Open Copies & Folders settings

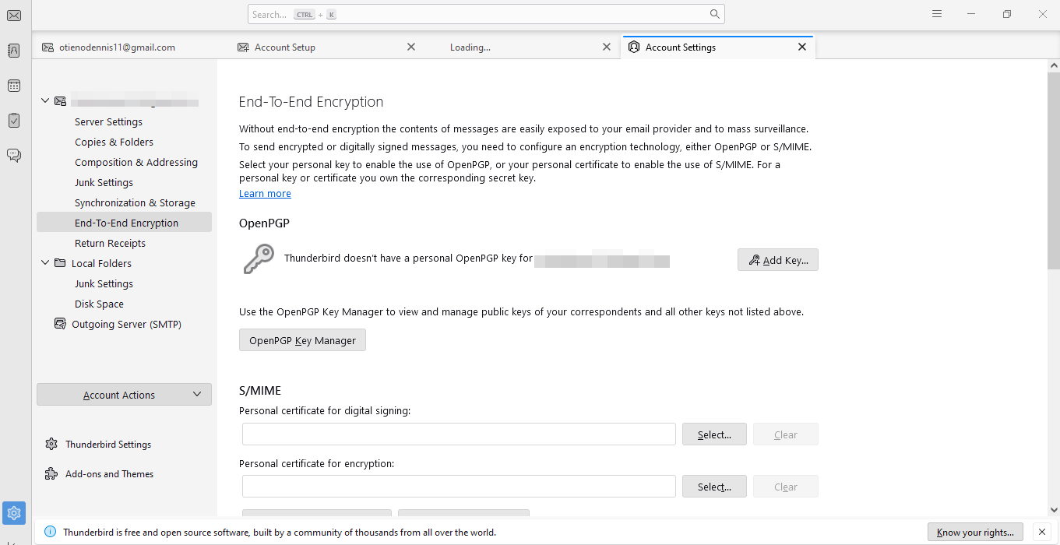point(114,142)
